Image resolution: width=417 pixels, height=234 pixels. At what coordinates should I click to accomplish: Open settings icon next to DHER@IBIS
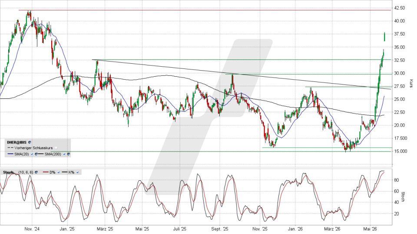coord(30,142)
